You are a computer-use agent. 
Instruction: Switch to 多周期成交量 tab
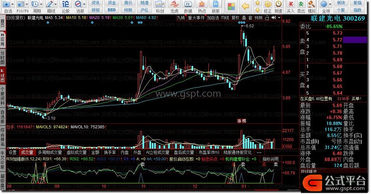tap(50, 153)
